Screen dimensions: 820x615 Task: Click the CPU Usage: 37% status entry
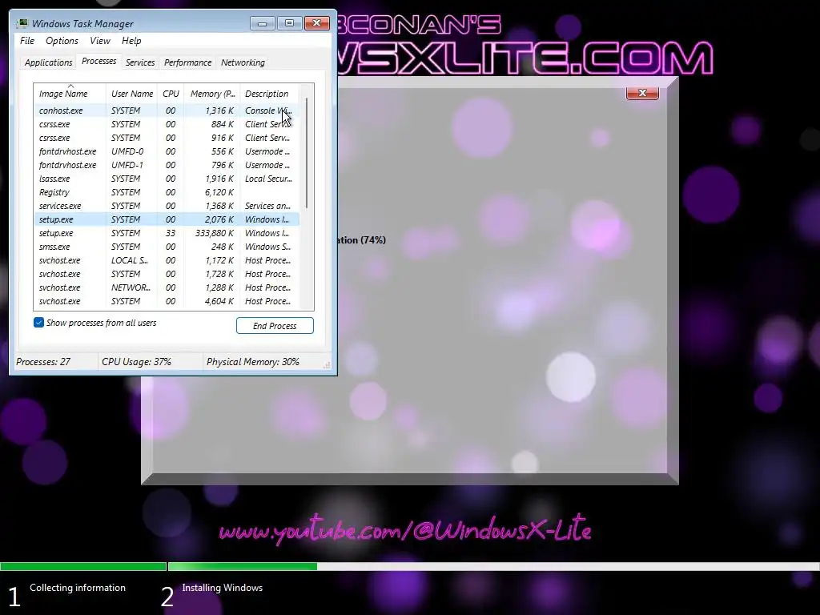pos(136,362)
